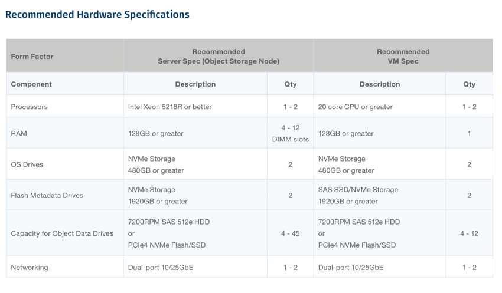Select the server spec "Dual-port 10/25GbE" cell

point(161,267)
